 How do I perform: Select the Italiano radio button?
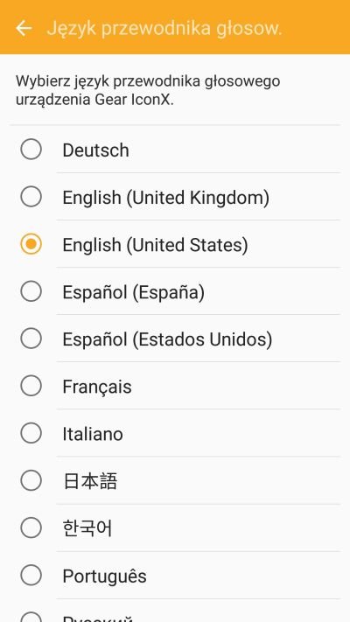point(31,433)
